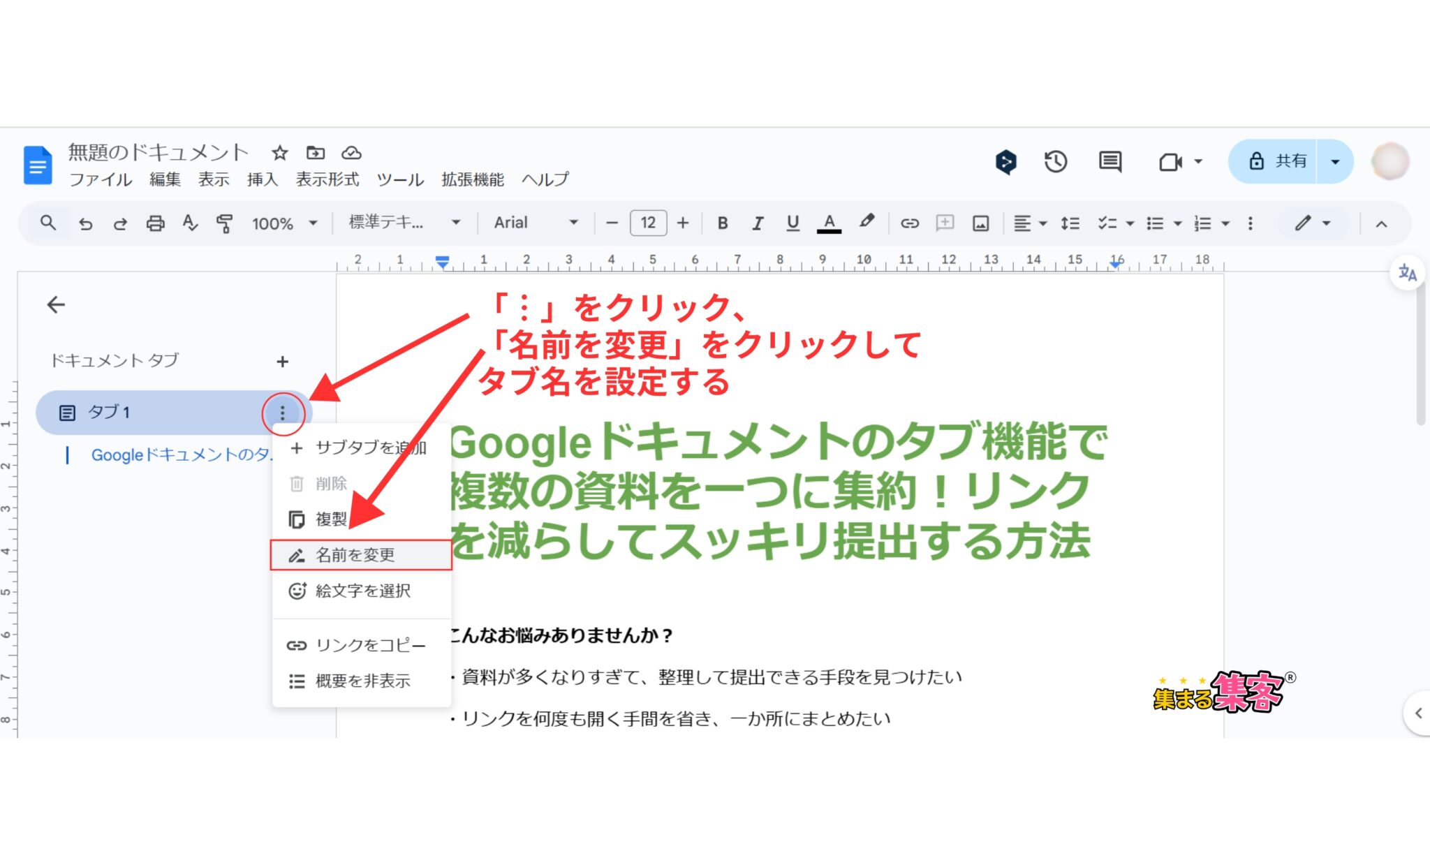The image size is (1430, 858).
Task: Add a comment from toolbar
Action: point(945,223)
